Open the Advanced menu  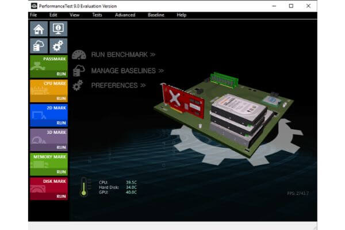[125, 15]
